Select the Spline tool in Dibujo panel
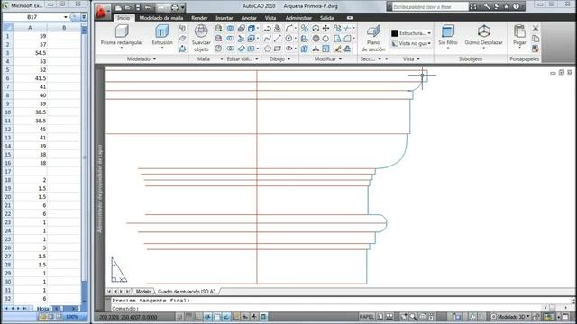This screenshot has height=324, width=577. [268, 38]
